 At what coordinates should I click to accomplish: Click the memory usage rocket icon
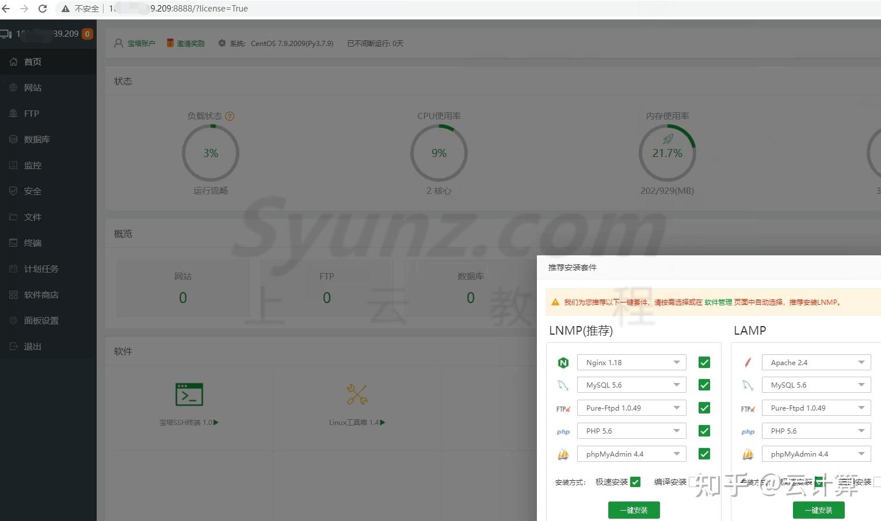click(668, 139)
